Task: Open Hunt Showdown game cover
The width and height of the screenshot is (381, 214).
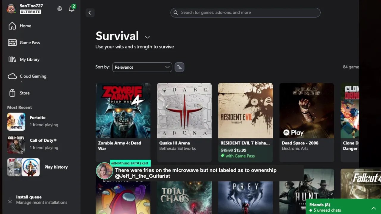Action: point(307,191)
